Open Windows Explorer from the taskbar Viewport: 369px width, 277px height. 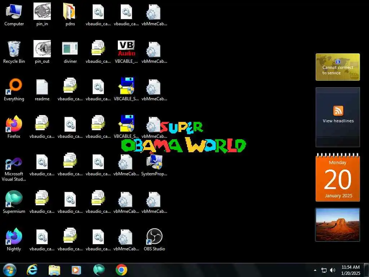pyautogui.click(x=54, y=270)
